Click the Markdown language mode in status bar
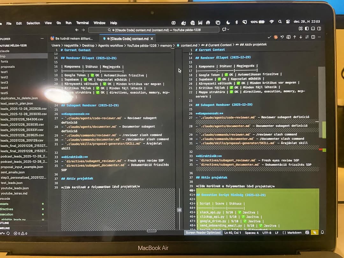 pyautogui.click(x=294, y=233)
